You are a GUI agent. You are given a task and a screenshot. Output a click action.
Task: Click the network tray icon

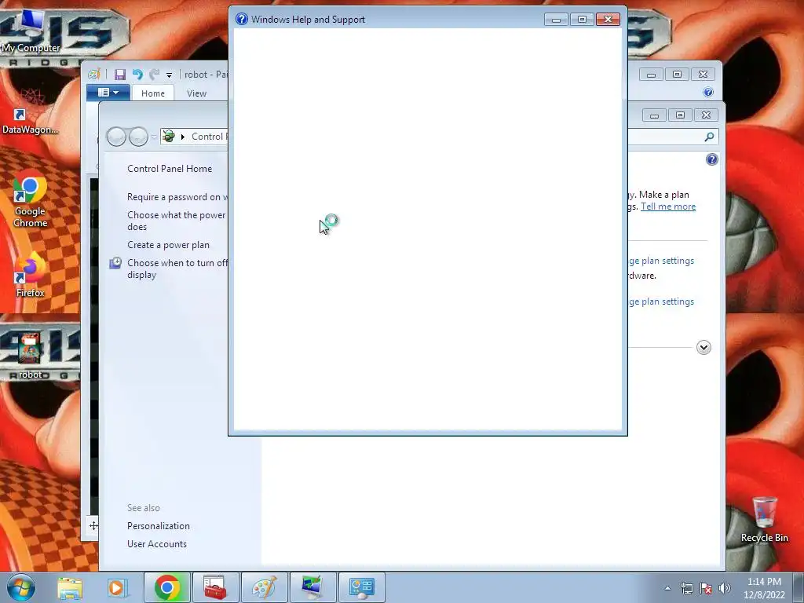[686, 588]
